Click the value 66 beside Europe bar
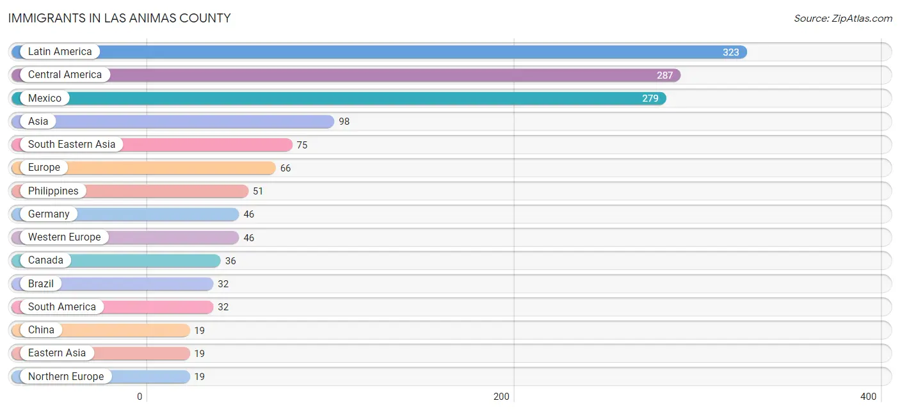The image size is (900, 412). pyautogui.click(x=285, y=168)
